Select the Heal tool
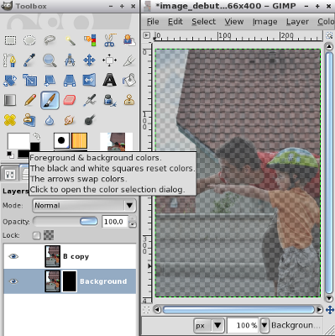 10,120
